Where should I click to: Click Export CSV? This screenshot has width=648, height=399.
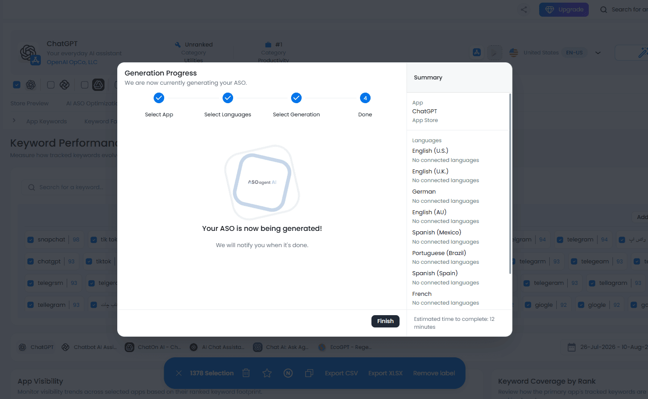coord(342,373)
